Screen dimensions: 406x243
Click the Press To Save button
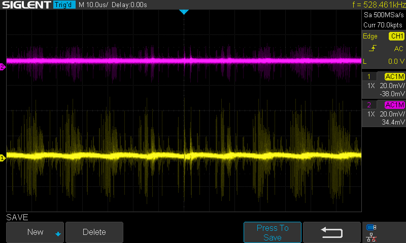[273, 232]
